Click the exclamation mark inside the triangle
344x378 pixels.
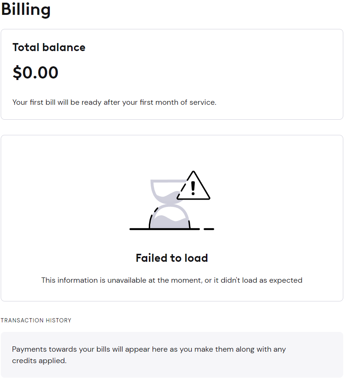(193, 188)
